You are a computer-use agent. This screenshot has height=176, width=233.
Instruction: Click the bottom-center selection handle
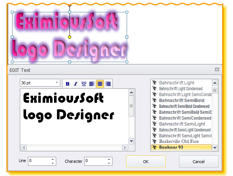(x=69, y=62)
